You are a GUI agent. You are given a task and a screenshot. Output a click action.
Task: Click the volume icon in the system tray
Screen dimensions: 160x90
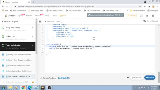coord(145,88)
